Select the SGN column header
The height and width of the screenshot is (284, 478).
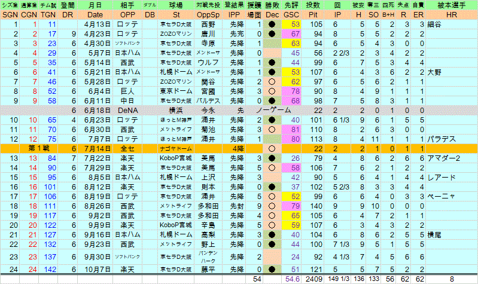[10, 15]
